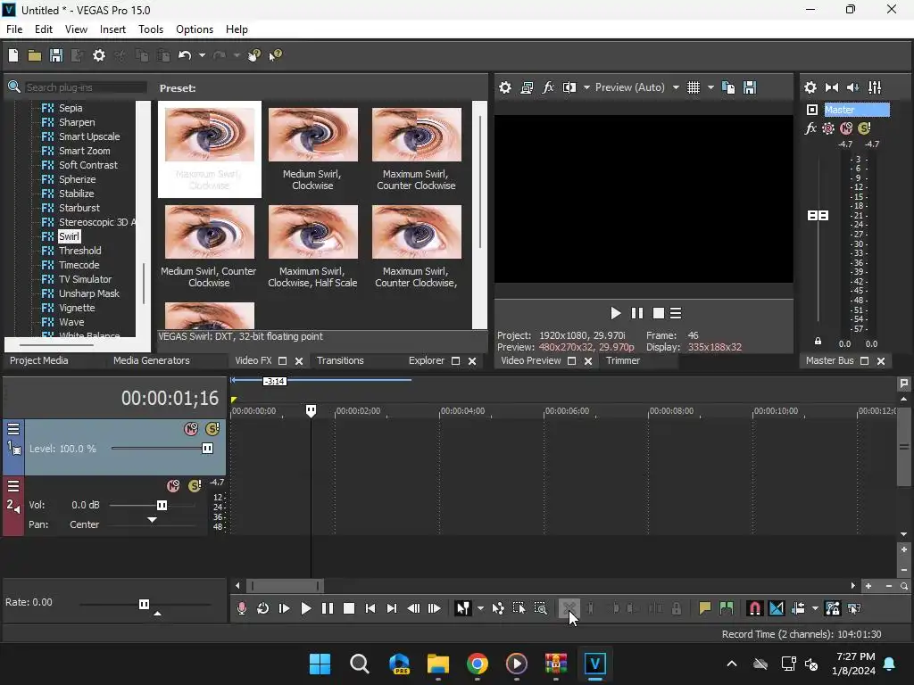This screenshot has width=914, height=685.
Task: Toggle Loop Playback in transport bar
Action: pos(263,608)
